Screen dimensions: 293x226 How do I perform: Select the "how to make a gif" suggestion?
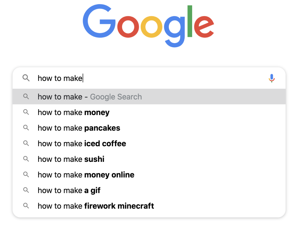(69, 190)
